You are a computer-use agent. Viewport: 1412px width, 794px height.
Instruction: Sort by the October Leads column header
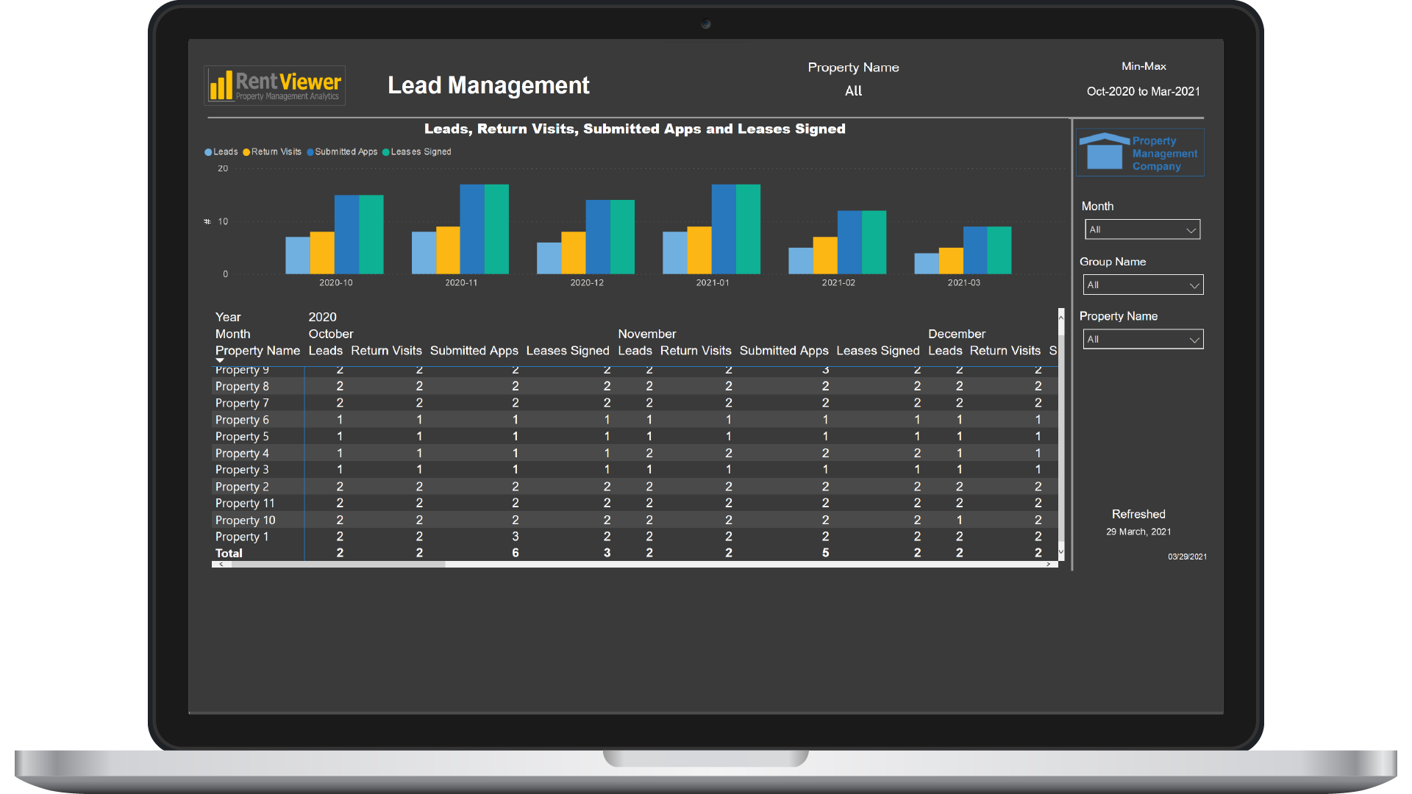pyautogui.click(x=325, y=351)
